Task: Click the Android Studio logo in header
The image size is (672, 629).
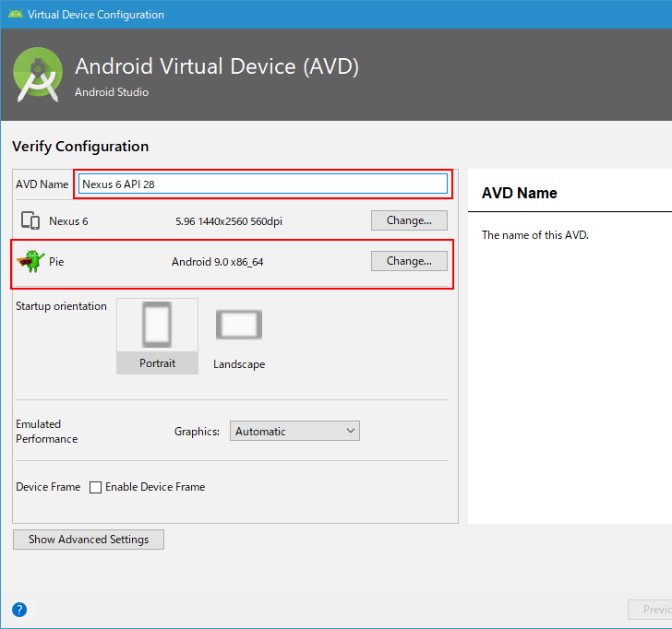Action: [38, 75]
